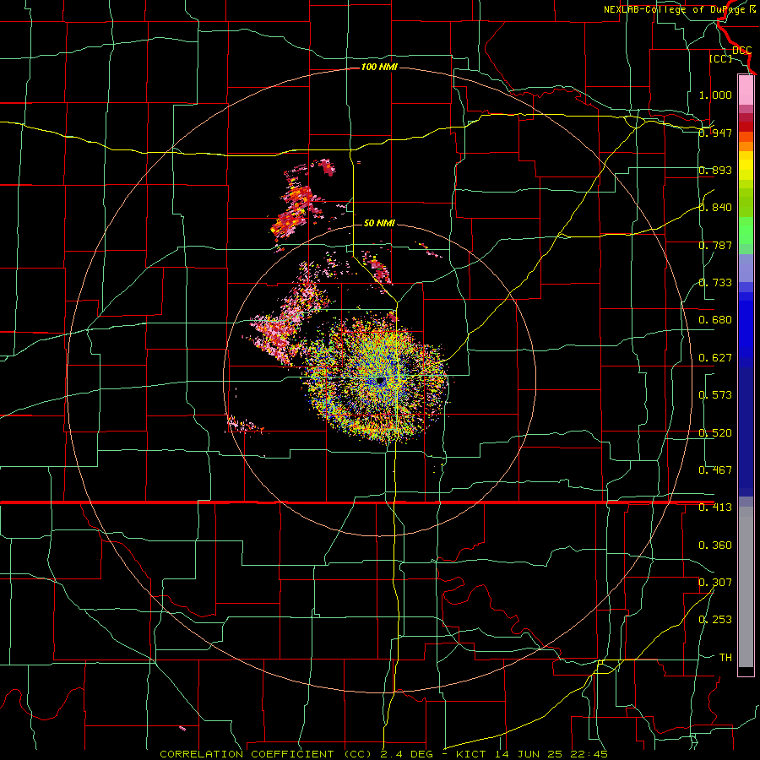Viewport: 760px width, 760px height.
Task: Click the '0.947' color scale label
Action: coord(715,133)
